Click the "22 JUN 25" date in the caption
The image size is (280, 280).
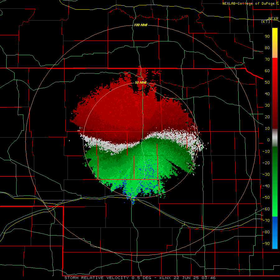coord(186,278)
